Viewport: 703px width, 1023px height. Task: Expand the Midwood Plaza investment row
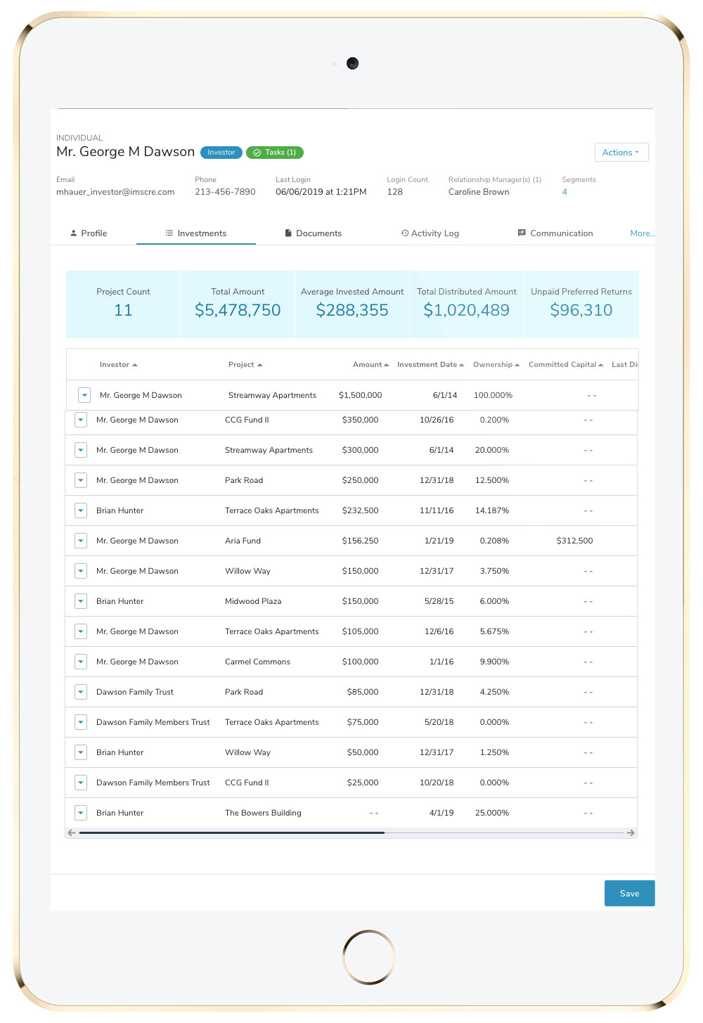pyautogui.click(x=81, y=601)
